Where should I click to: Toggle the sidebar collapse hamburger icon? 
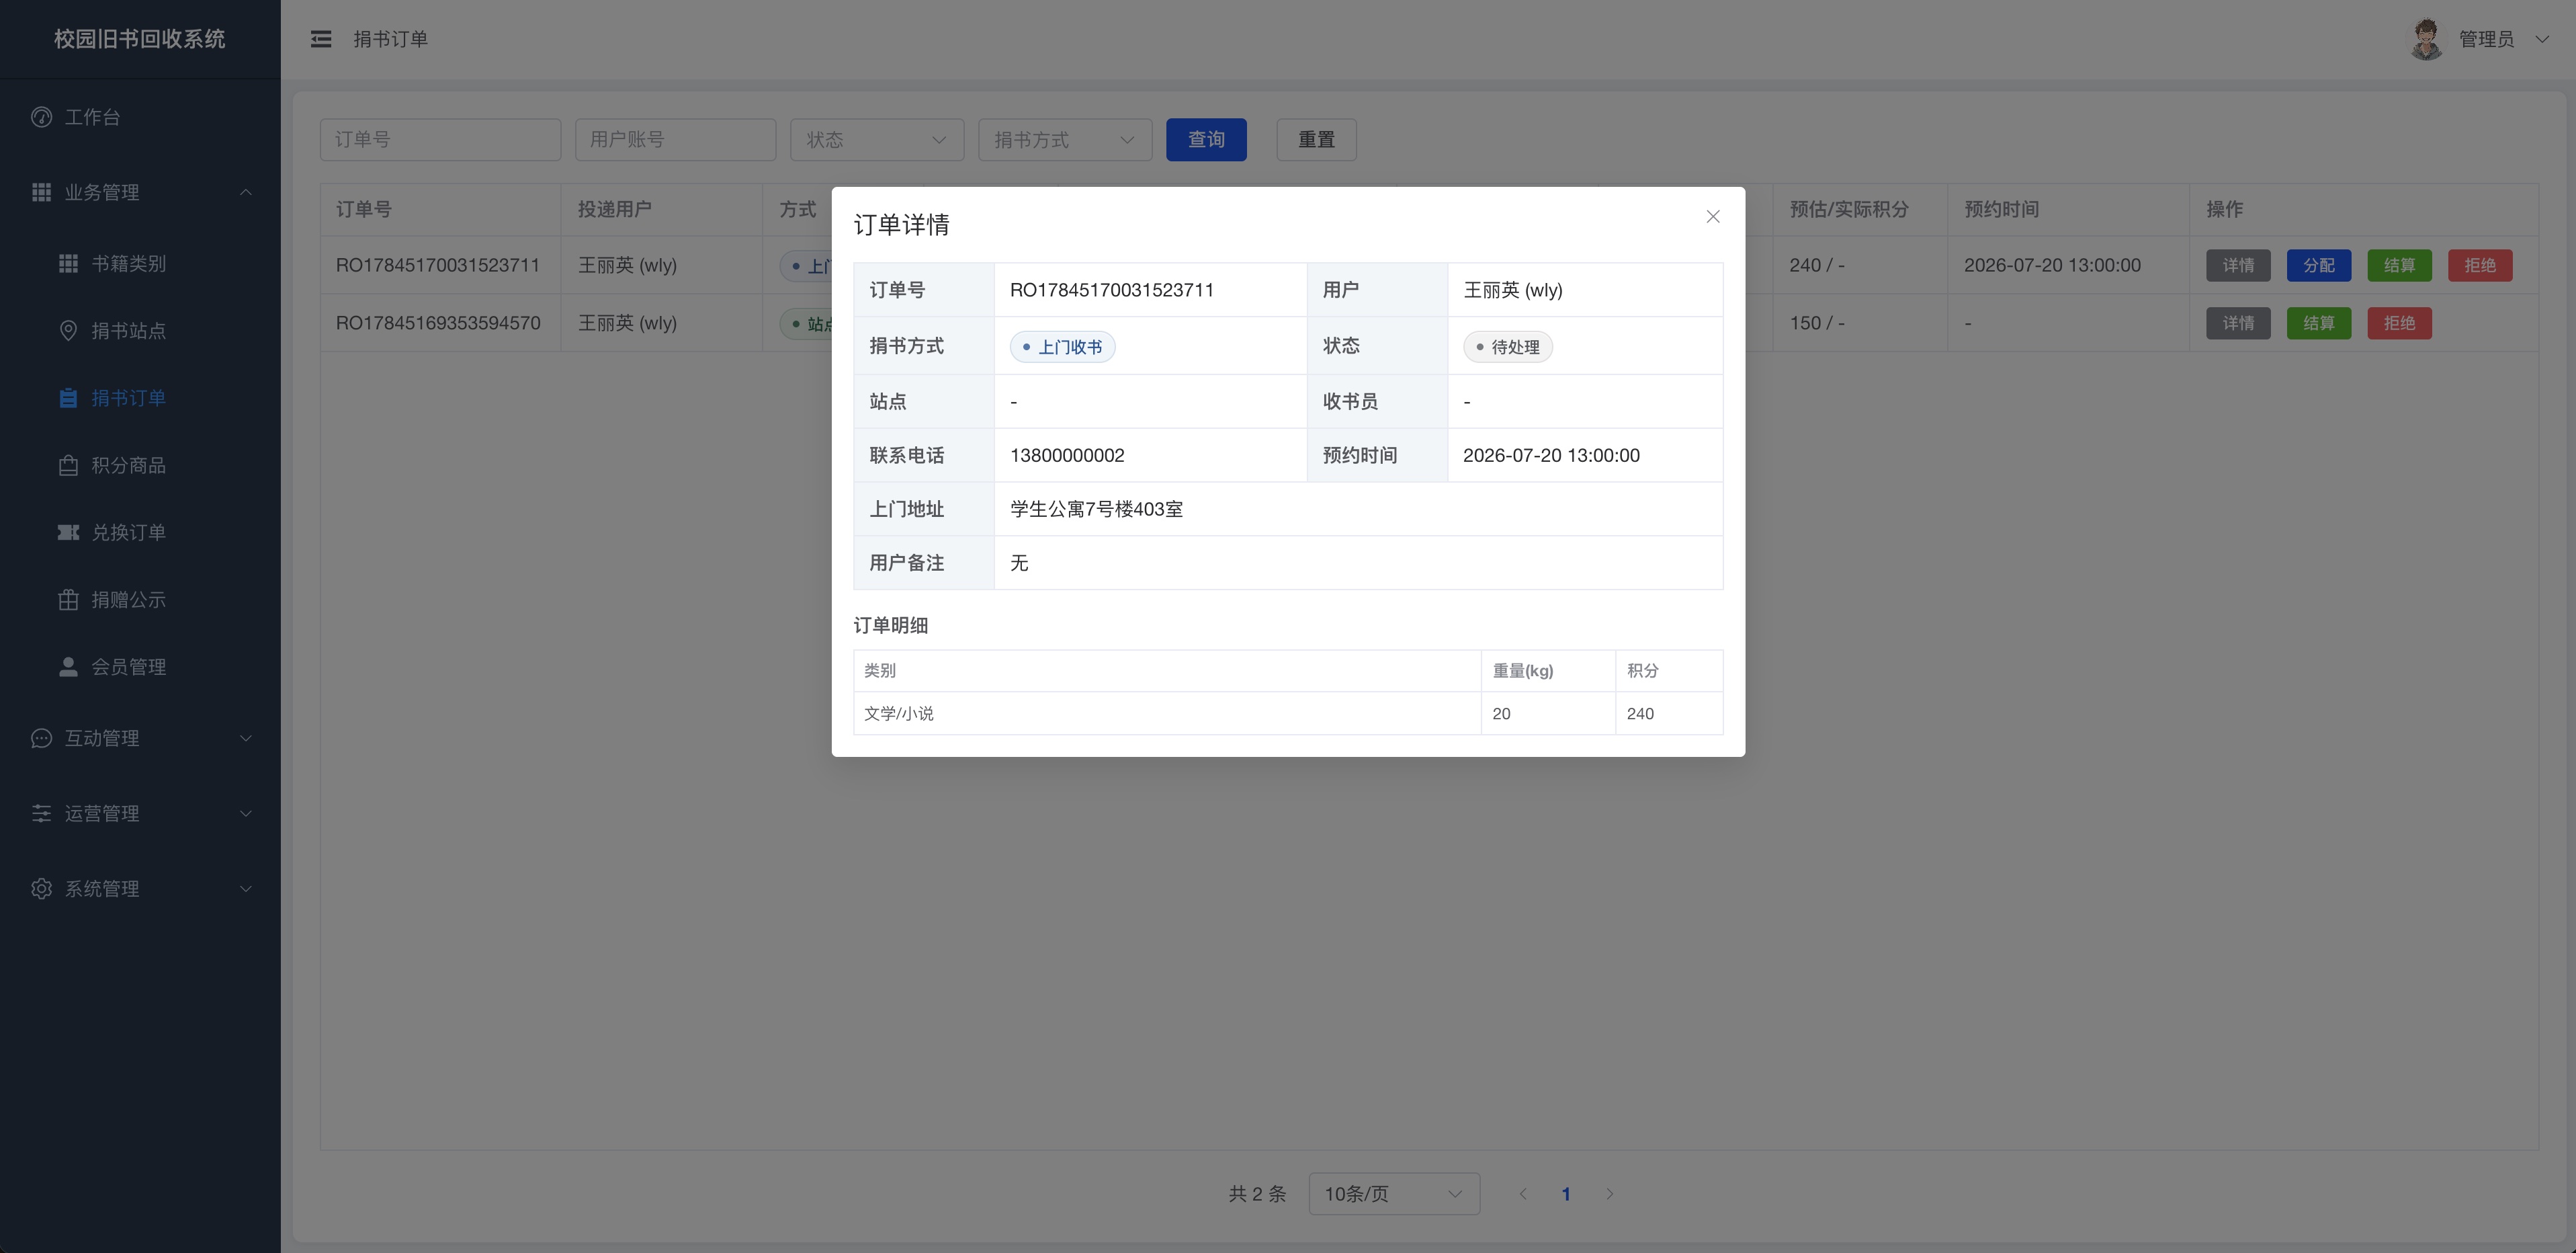click(x=321, y=39)
